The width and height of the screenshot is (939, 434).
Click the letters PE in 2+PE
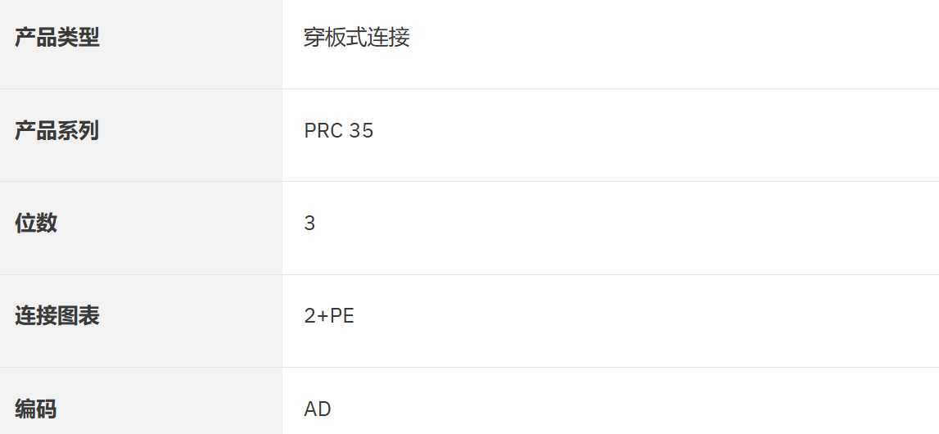(342, 316)
